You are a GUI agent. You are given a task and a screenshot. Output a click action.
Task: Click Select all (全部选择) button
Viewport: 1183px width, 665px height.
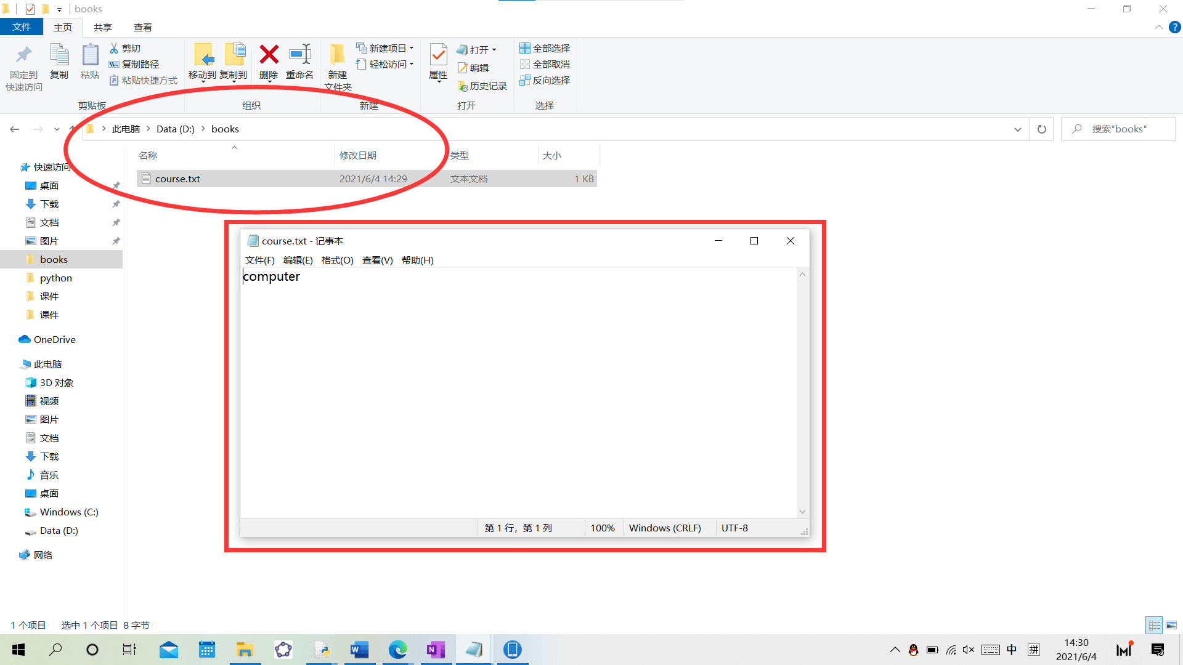545,48
